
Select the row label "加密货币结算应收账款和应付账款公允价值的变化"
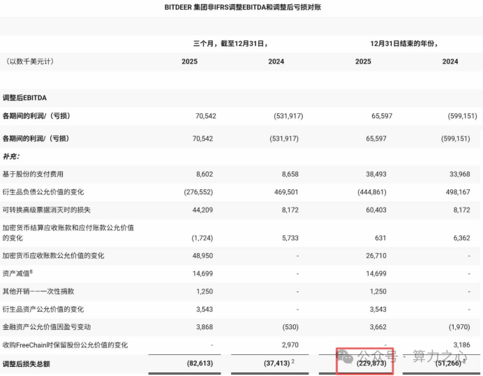68,233
